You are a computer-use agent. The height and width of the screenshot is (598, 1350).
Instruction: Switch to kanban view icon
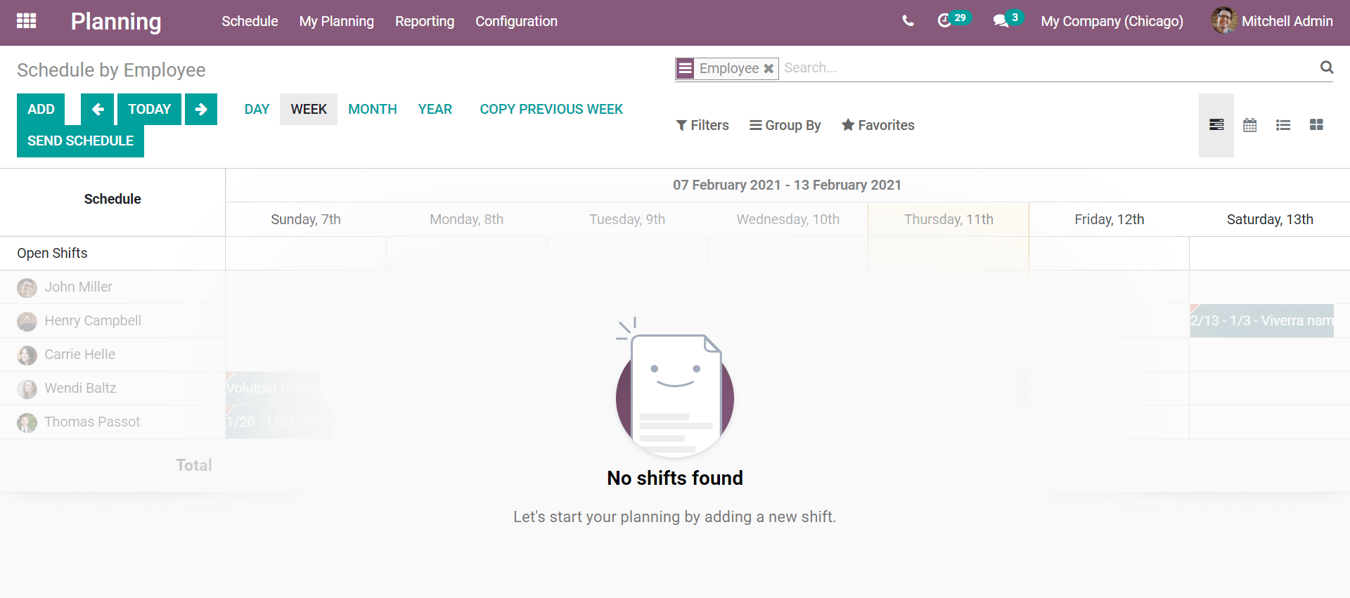click(1316, 125)
